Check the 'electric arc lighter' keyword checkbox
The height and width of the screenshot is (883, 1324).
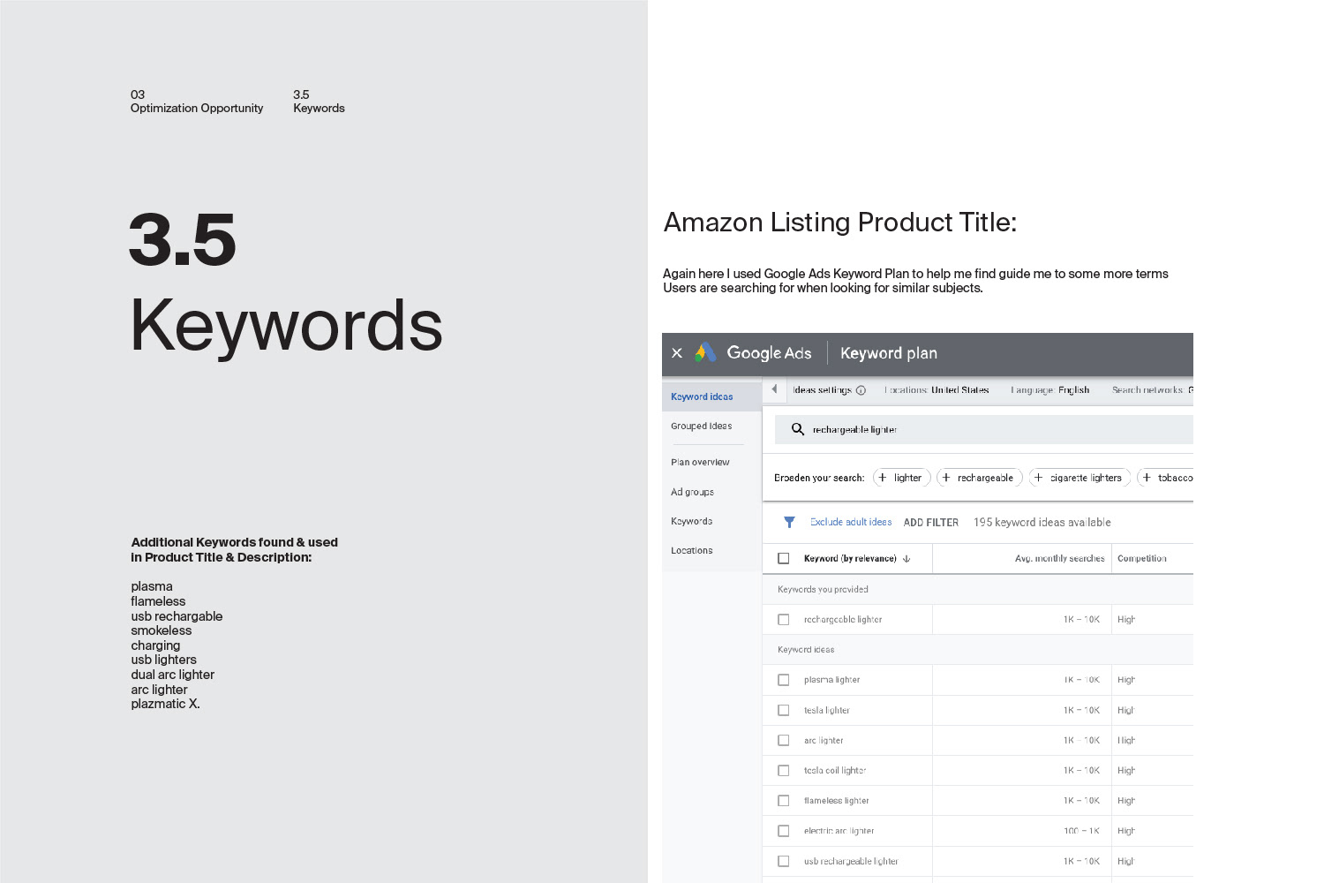click(783, 831)
